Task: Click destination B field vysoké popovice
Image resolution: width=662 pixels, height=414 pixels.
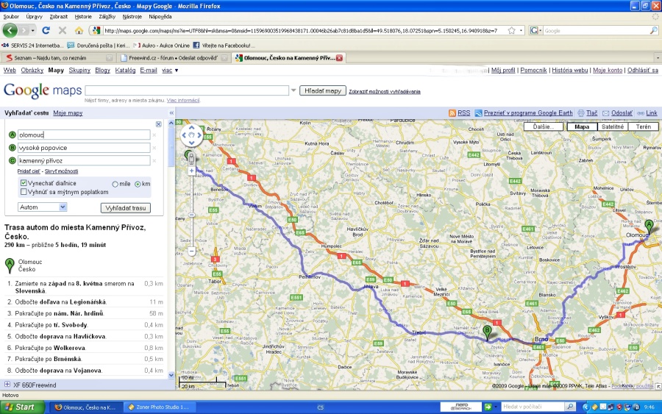Action: (84, 148)
